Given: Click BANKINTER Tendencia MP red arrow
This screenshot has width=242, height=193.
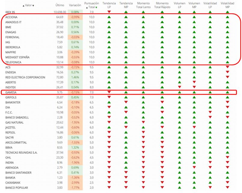Looking at the screenshot, I should tap(126, 102).
